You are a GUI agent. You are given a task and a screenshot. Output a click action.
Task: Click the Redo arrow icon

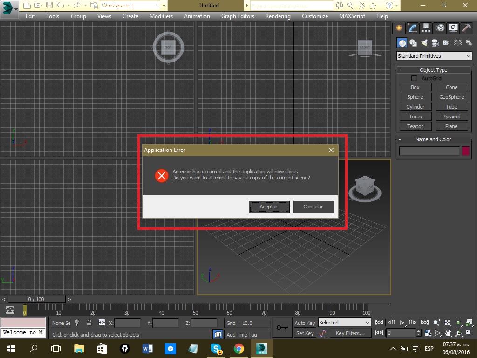click(77, 6)
